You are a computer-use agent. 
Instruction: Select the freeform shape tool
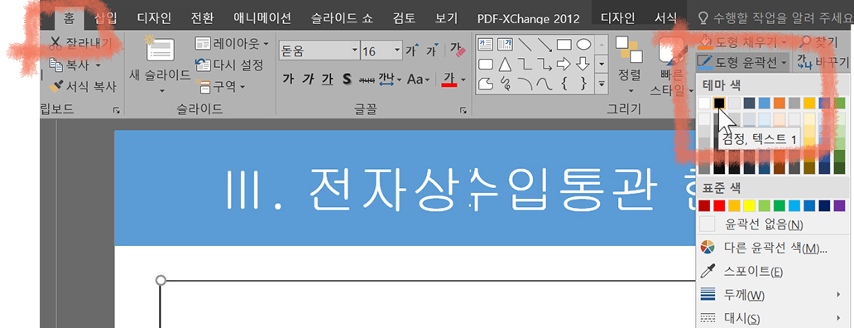[x=485, y=84]
